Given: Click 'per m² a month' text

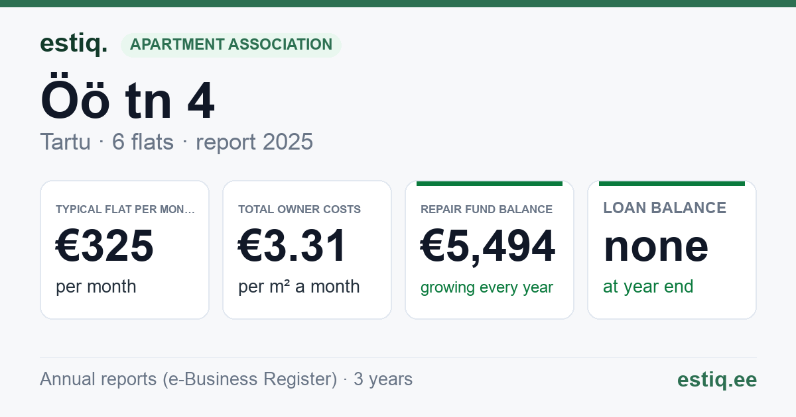Looking at the screenshot, I should point(299,287).
